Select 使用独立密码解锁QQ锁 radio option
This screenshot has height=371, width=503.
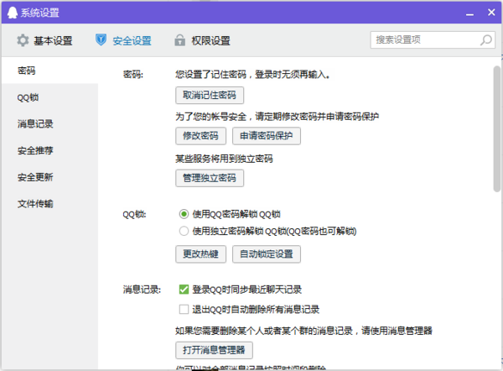coord(184,231)
